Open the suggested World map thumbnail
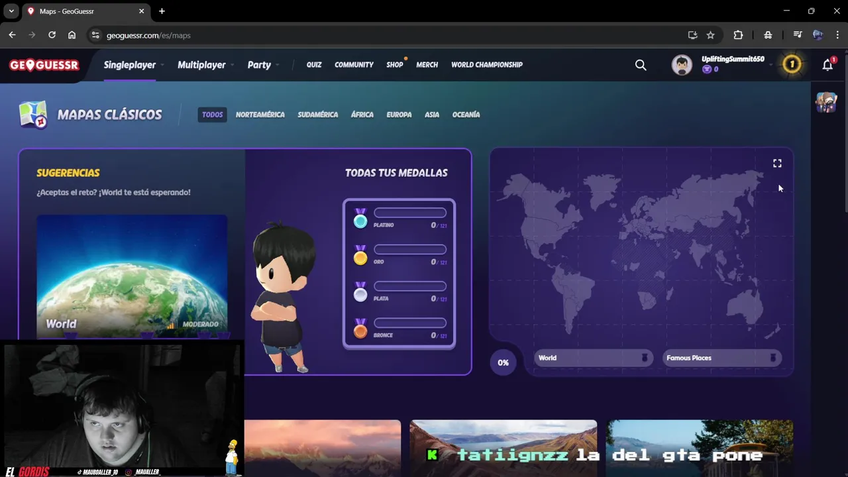The height and width of the screenshot is (477, 848). click(132, 277)
